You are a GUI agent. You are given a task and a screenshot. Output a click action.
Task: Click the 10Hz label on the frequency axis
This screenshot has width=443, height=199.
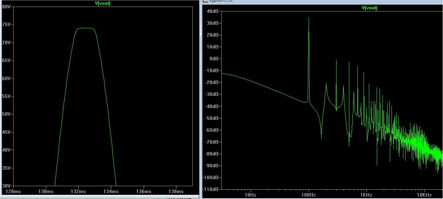251,195
